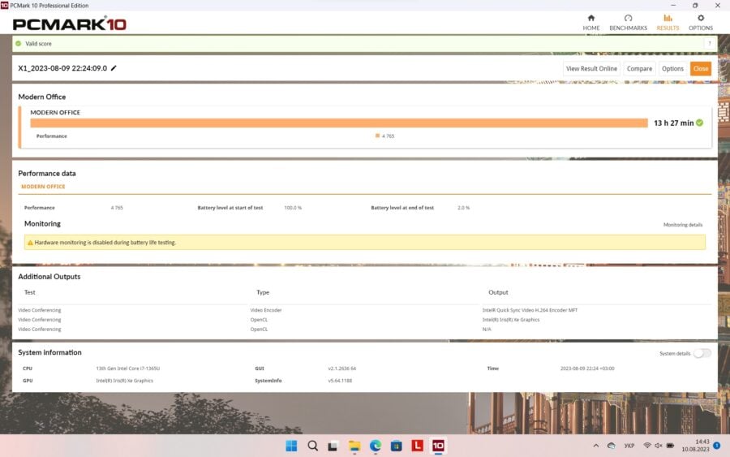Launch Microsoft Edge from taskbar
This screenshot has height=457, width=730.
376,446
